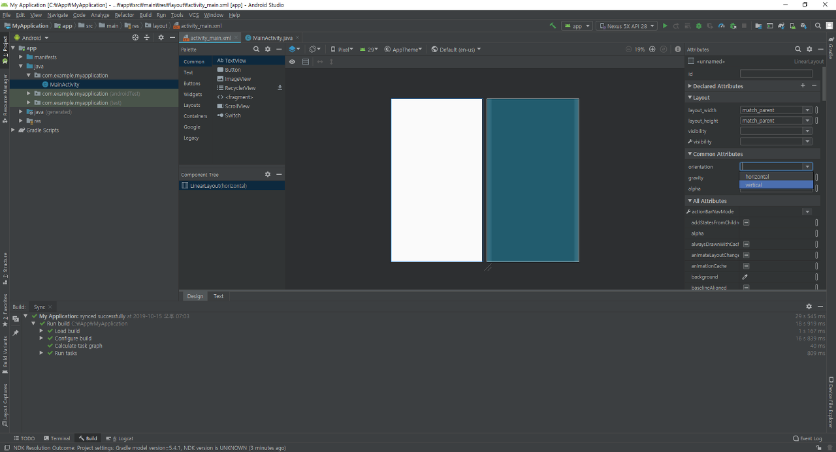Click Project pane locate target icon
836x452 pixels.
136,38
